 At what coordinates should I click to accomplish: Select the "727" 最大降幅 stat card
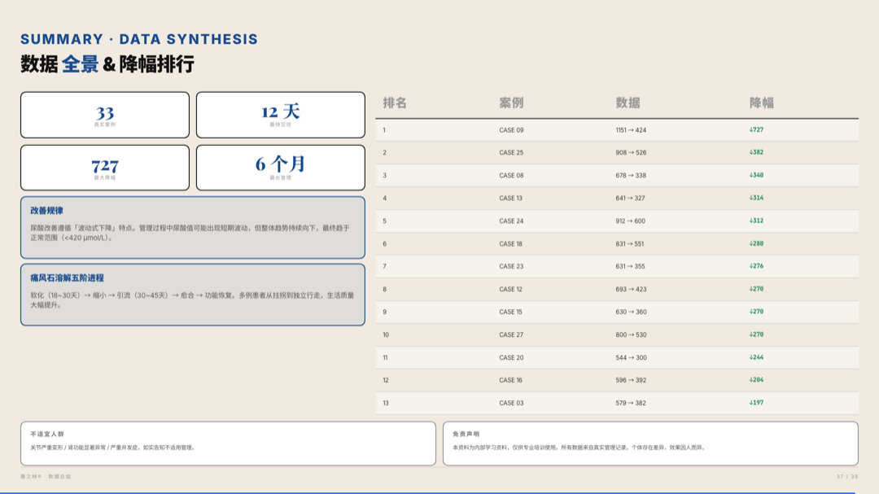coord(105,168)
